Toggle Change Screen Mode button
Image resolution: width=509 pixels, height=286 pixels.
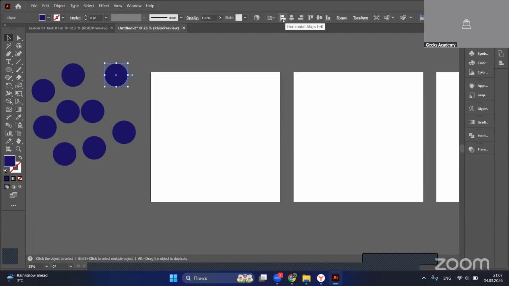coord(14,195)
